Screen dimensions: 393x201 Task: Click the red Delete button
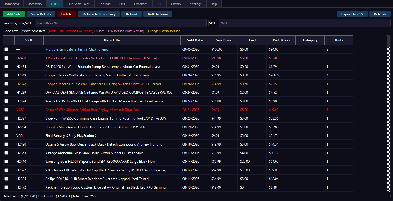(x=67, y=14)
